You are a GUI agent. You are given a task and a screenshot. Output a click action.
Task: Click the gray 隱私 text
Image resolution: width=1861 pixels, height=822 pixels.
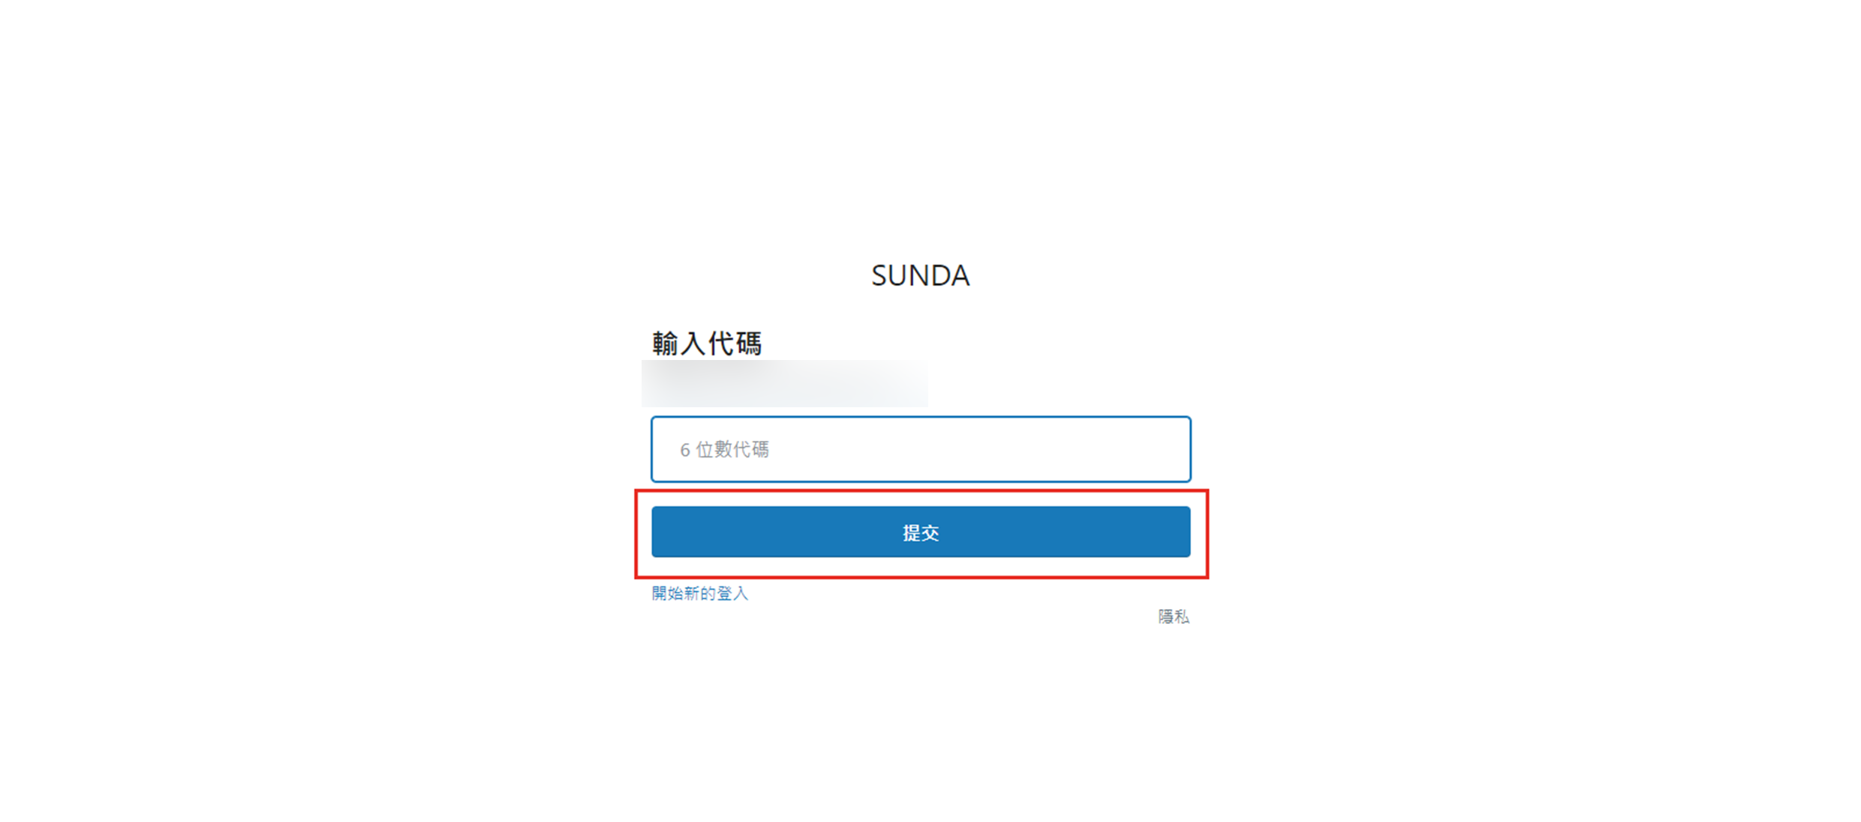tap(1173, 616)
